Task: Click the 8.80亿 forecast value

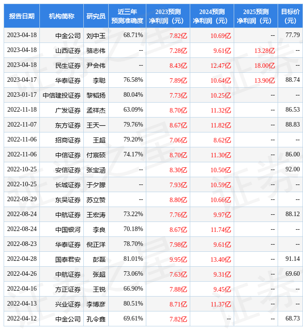Action: click(178, 200)
